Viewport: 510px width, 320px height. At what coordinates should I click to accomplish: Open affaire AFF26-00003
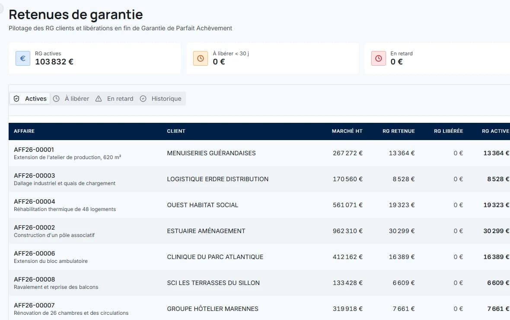35,176
